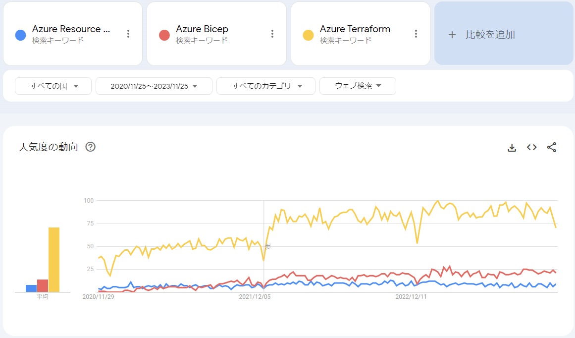The height and width of the screenshot is (338, 575).
Task: Click plus icon to add comparison
Action: pos(452,35)
